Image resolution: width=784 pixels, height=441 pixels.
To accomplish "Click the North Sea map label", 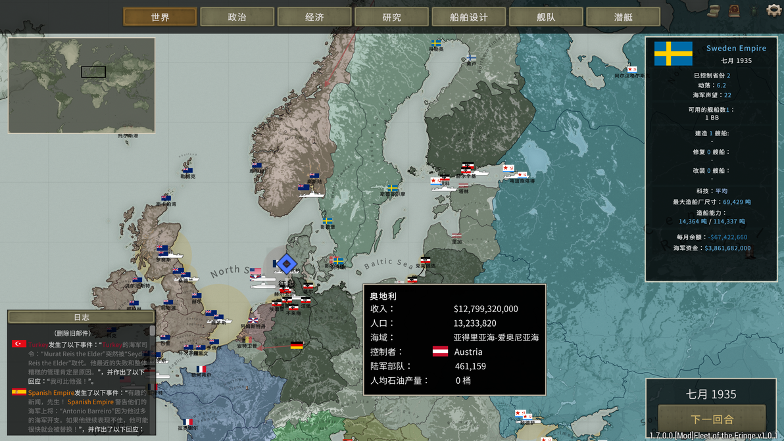I will pos(230,271).
